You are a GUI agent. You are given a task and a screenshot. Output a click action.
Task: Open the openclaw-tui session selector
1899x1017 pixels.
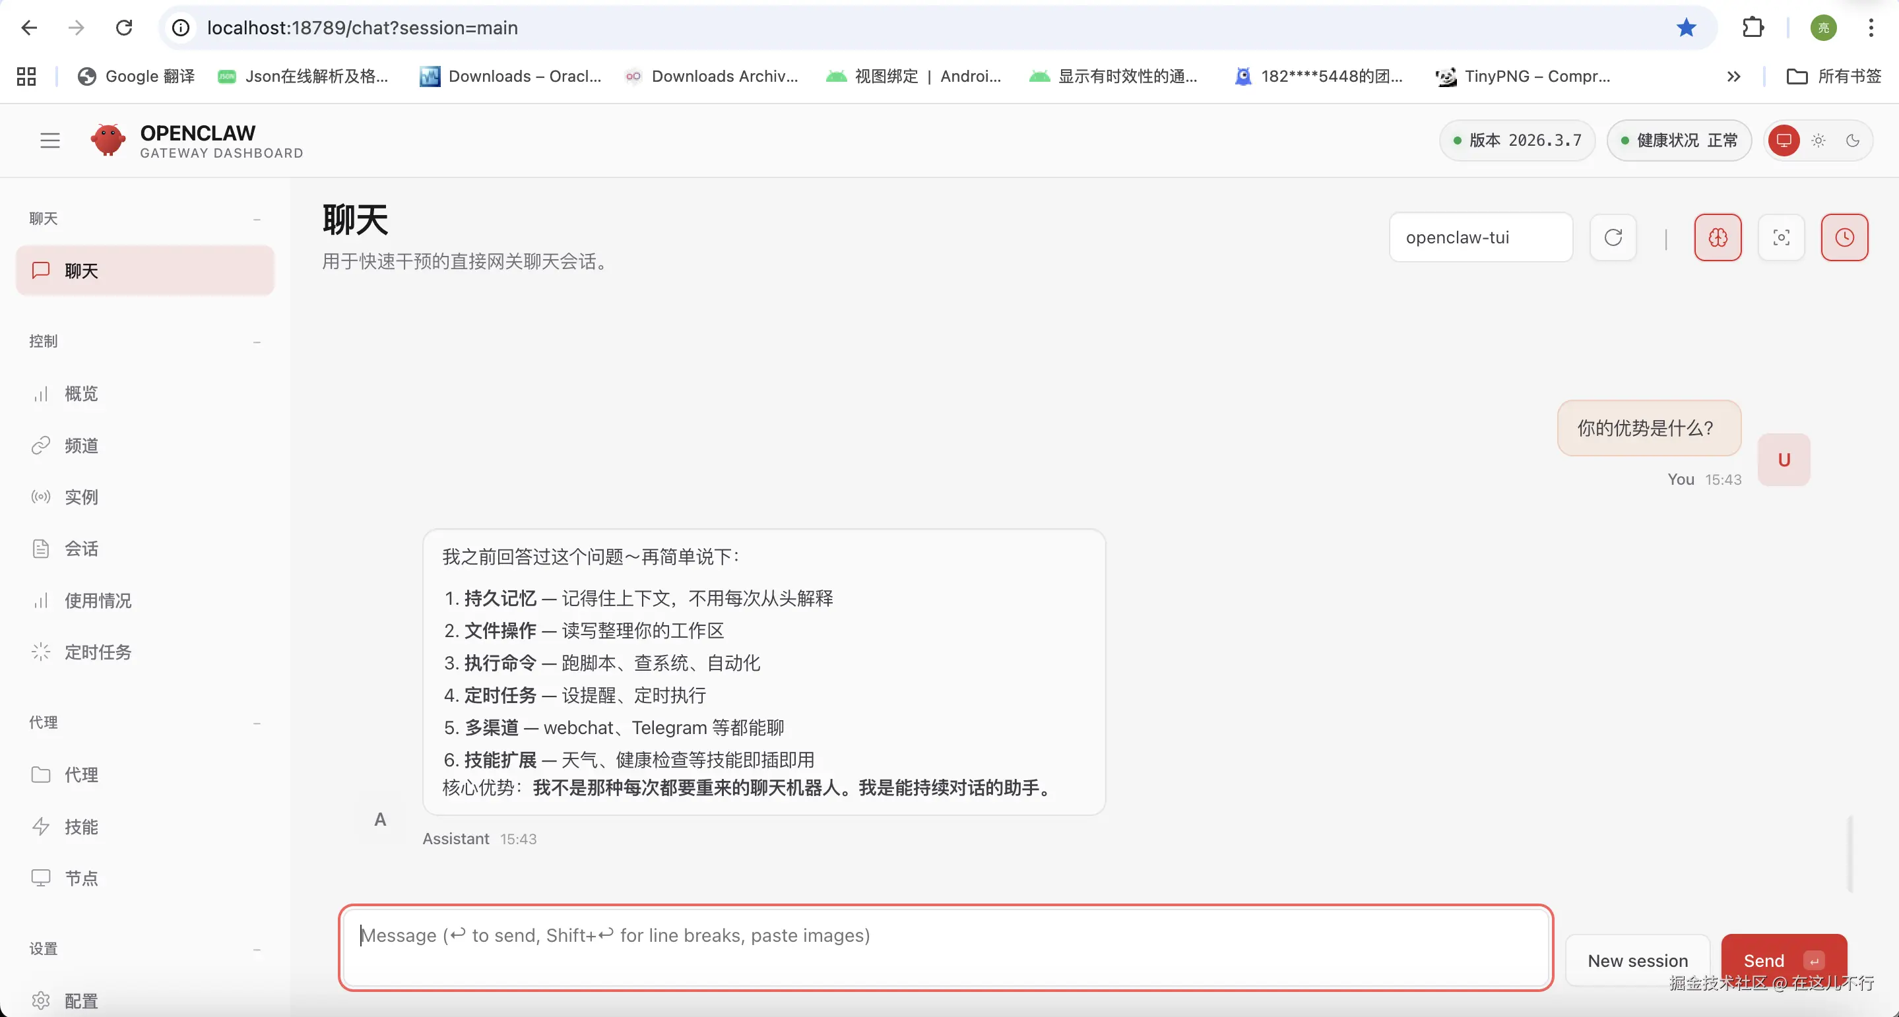click(1480, 237)
